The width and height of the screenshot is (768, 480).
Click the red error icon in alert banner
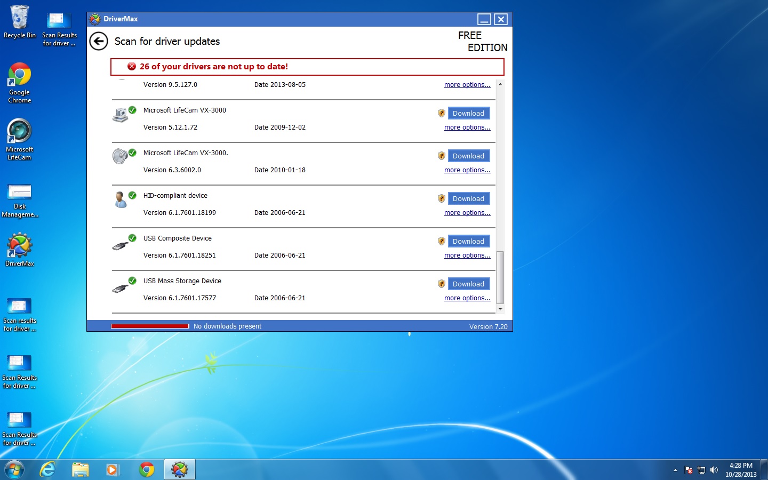132,66
